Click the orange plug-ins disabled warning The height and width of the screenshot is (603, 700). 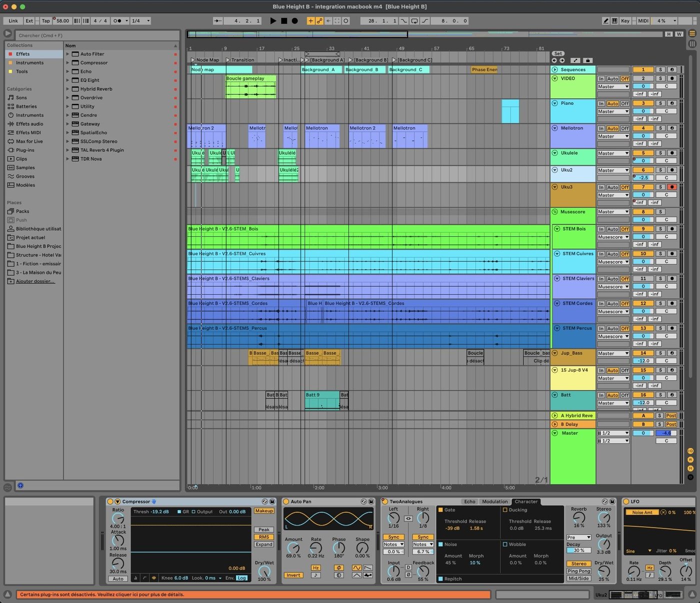[x=253, y=595]
